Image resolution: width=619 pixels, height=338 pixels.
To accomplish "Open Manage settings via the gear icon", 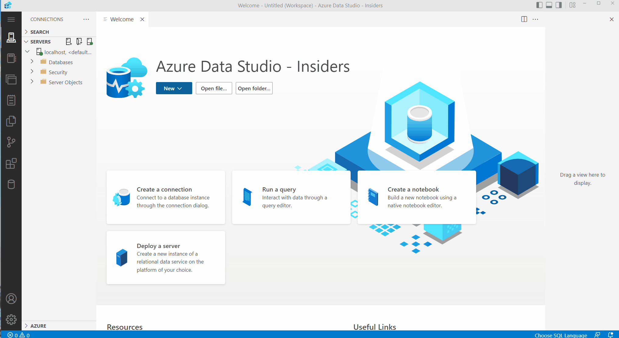I will click(x=11, y=319).
